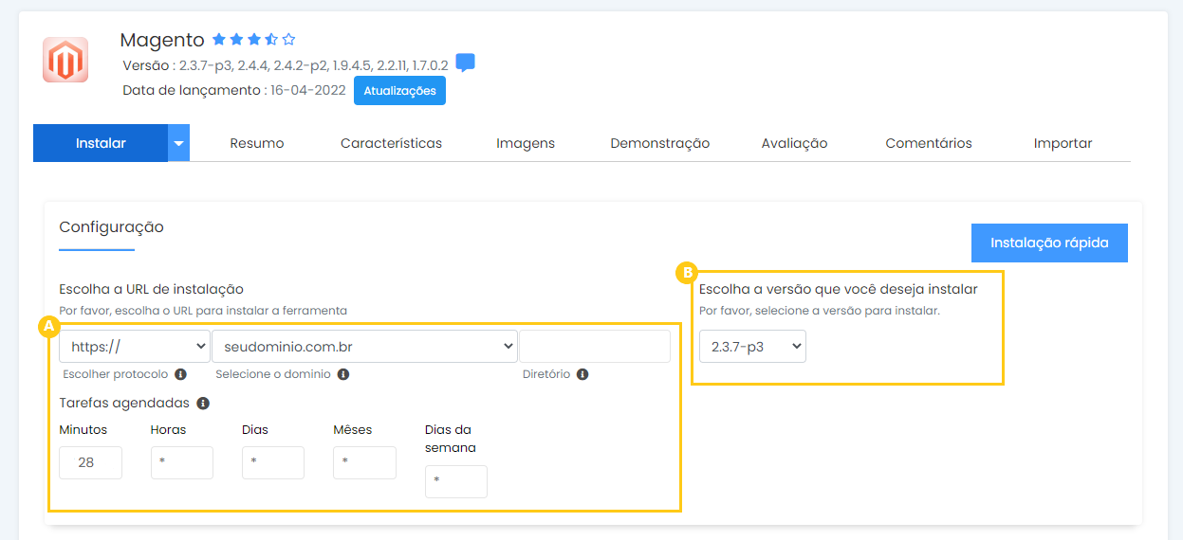Click the Mêses cron input field
Image resolution: width=1183 pixels, height=540 pixels.
click(x=364, y=462)
